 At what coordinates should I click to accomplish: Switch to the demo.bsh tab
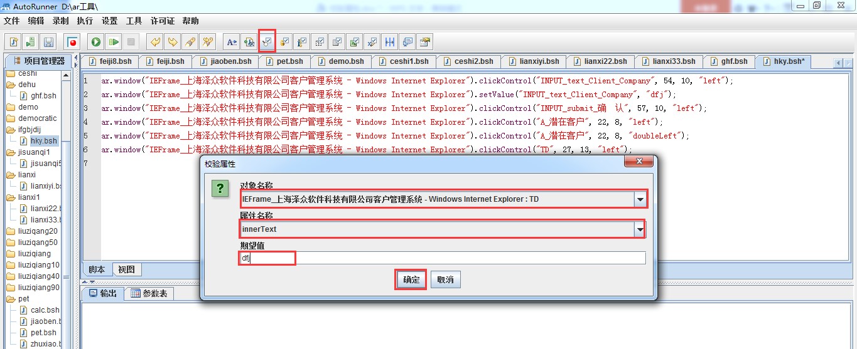[x=342, y=61]
